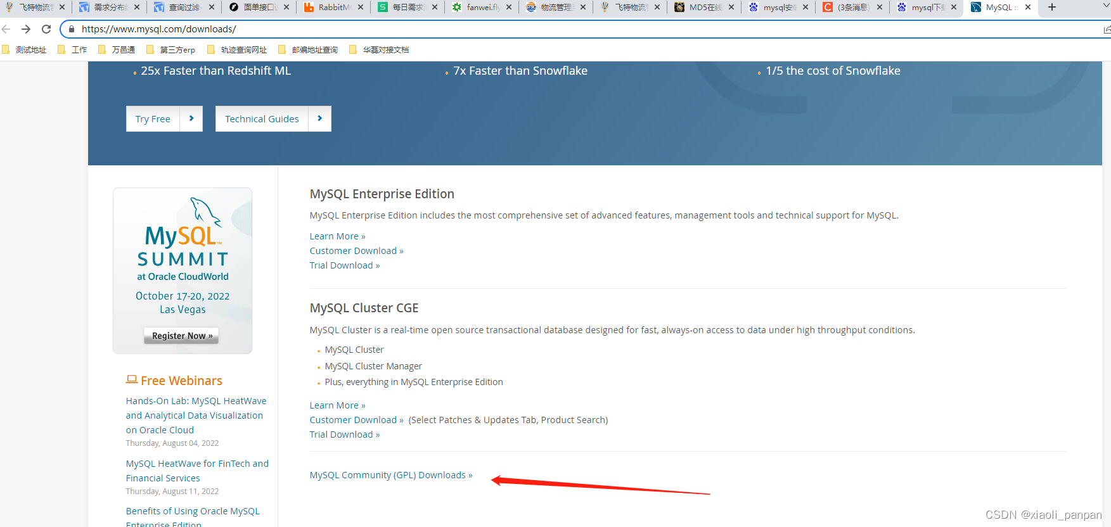Open Enterprise Edition Customer Download link
This screenshot has width=1111, height=527.
click(x=356, y=251)
